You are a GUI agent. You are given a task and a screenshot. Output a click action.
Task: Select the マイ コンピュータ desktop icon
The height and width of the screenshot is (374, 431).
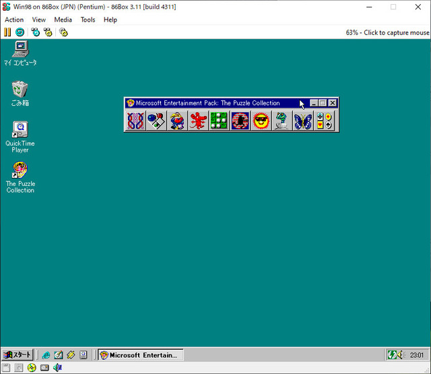(20, 53)
